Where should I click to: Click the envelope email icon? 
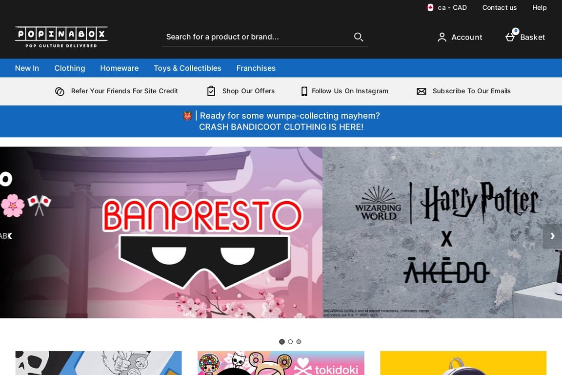tap(421, 91)
